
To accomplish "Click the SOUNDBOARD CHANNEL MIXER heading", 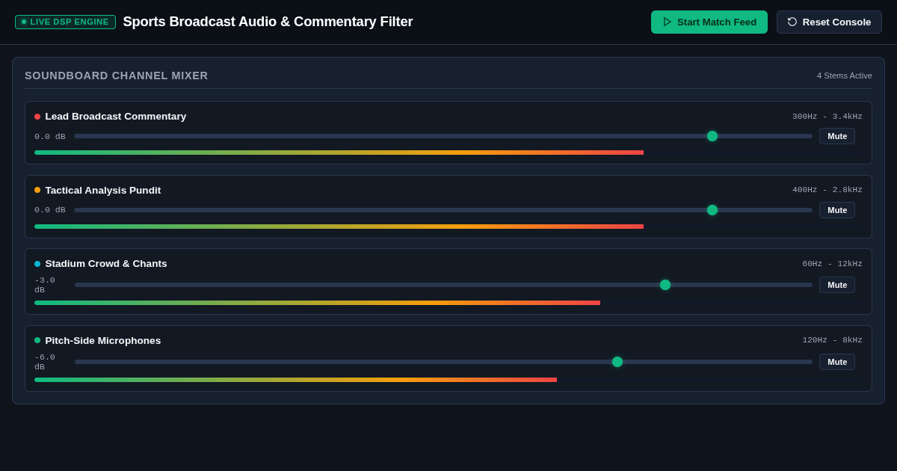I will pos(117,76).
